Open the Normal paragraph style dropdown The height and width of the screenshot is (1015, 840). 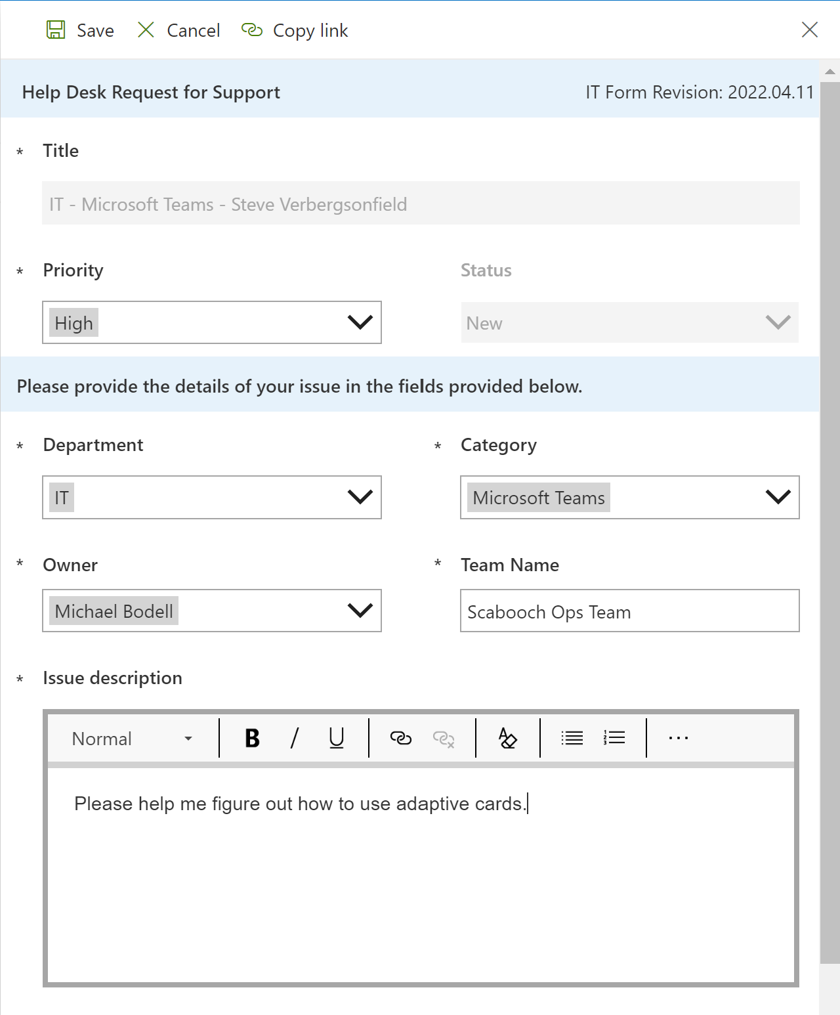133,739
